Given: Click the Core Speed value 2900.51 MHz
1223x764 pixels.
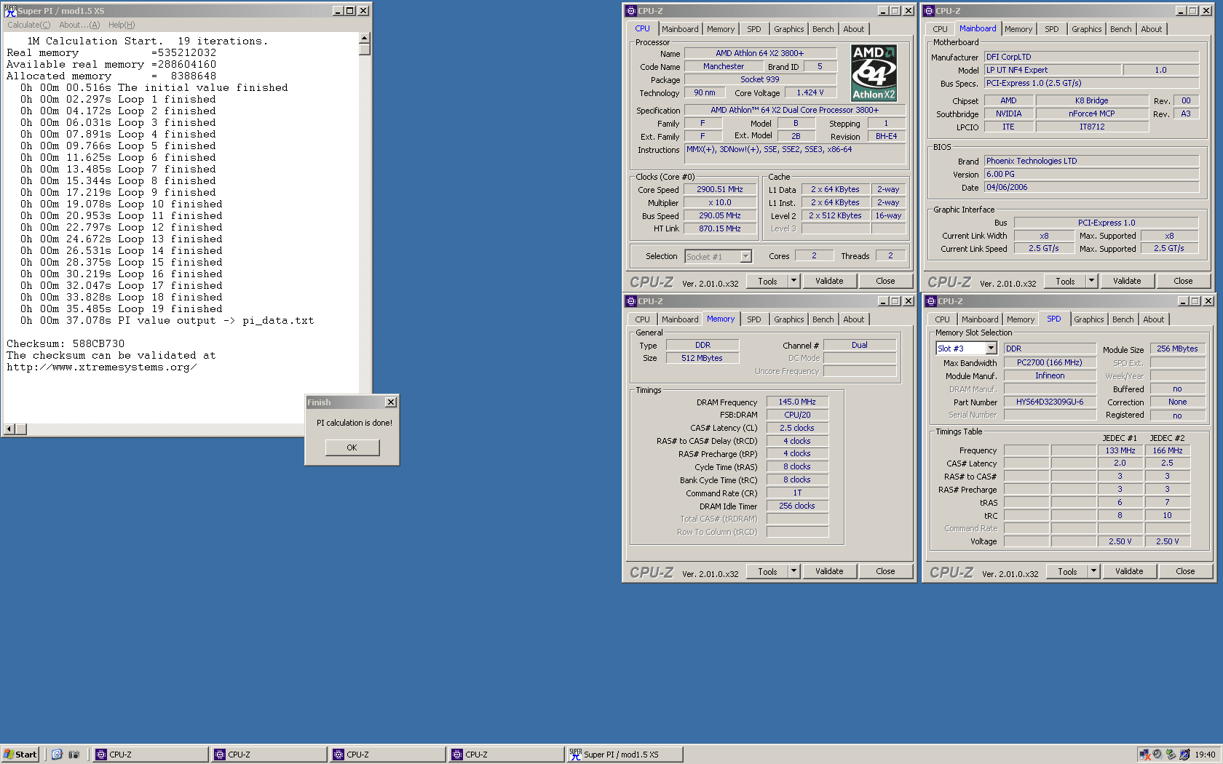Looking at the screenshot, I should (x=720, y=189).
